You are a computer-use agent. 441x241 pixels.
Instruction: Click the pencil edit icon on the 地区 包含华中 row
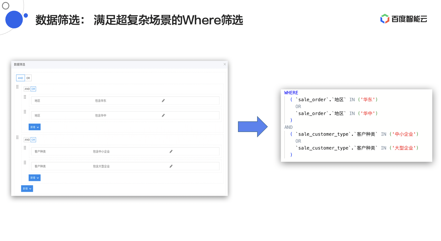click(x=163, y=115)
